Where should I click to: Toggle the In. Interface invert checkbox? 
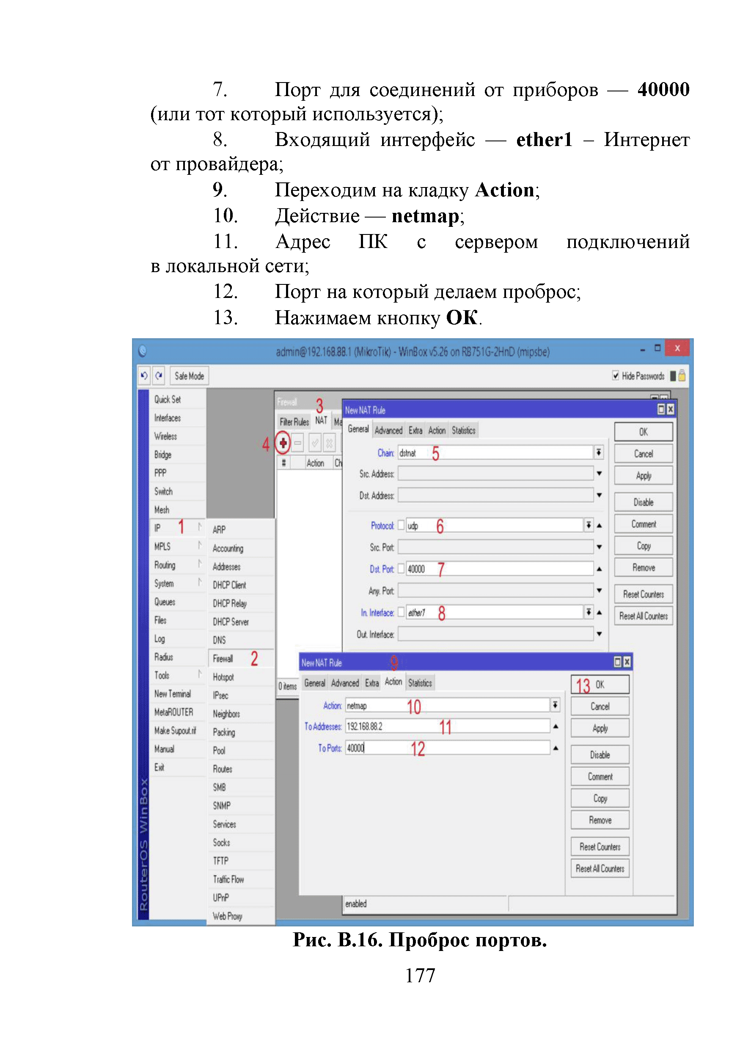(401, 612)
